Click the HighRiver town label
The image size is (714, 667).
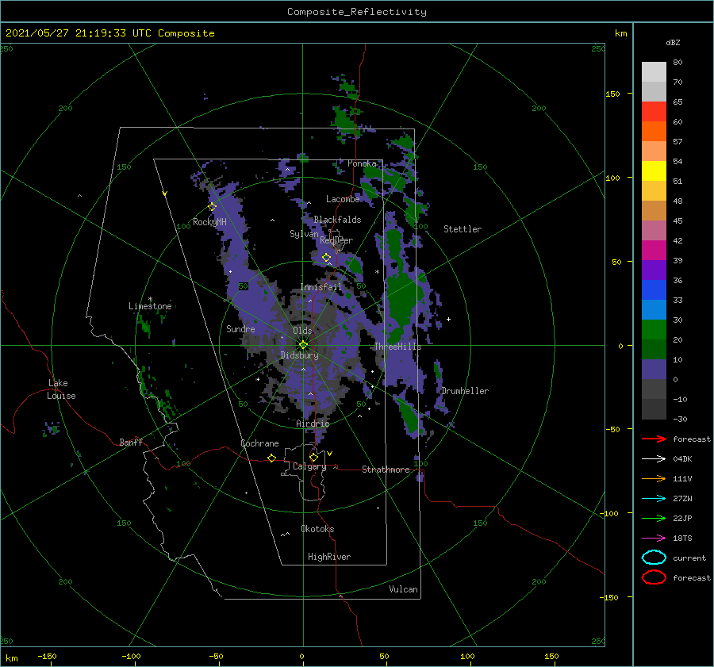pos(329,557)
